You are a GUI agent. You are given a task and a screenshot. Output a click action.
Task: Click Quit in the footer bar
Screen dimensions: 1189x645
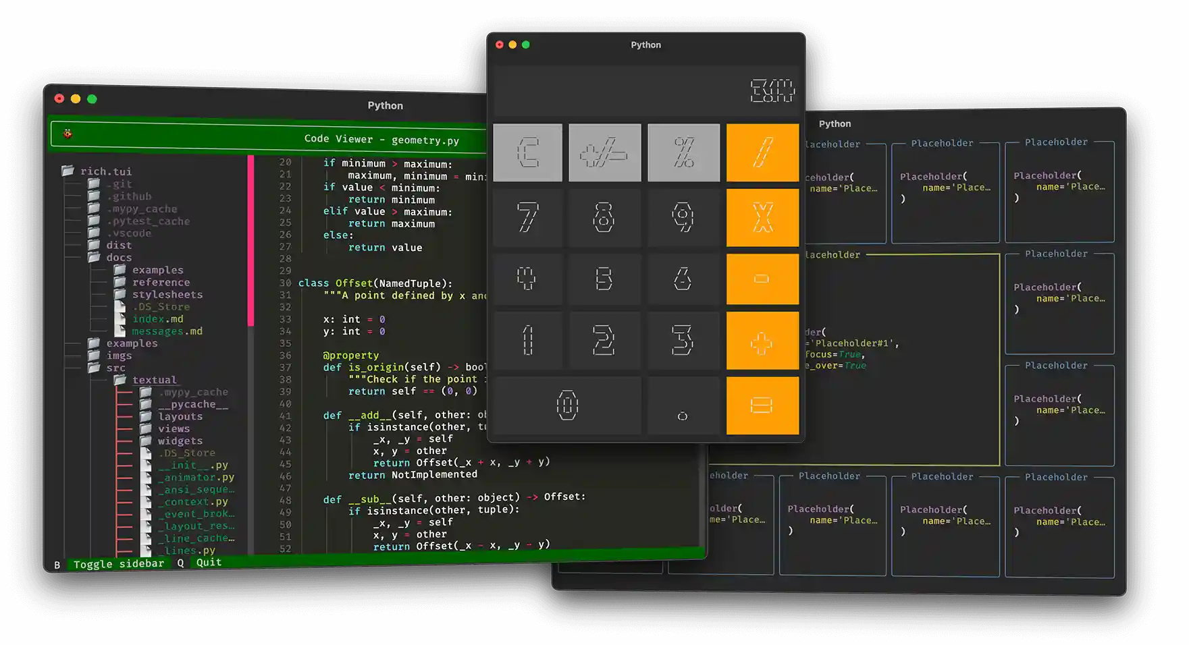coord(207,562)
